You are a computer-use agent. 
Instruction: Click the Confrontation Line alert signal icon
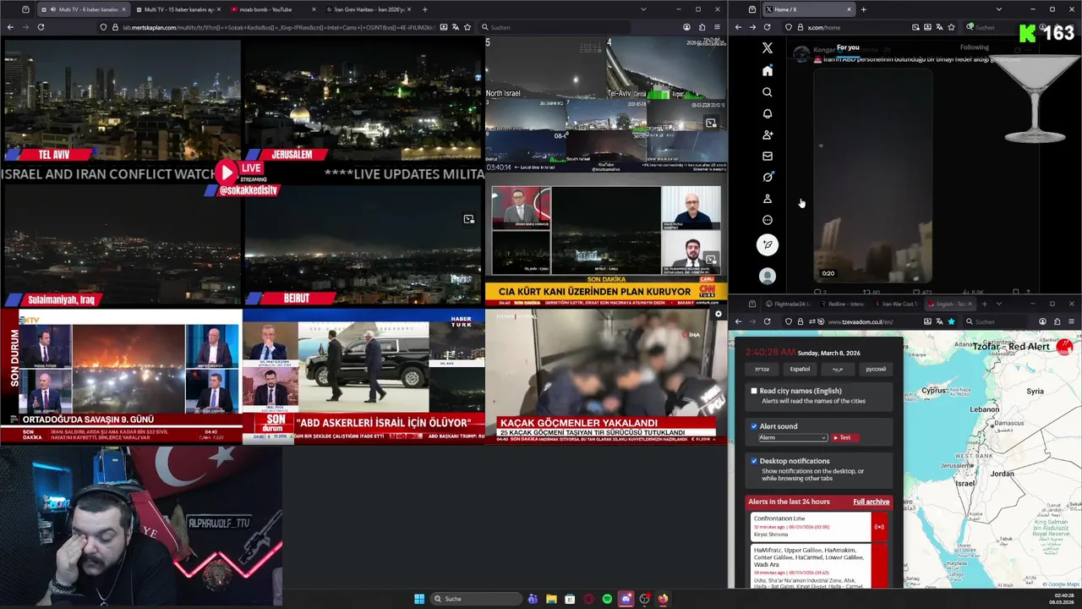click(879, 527)
